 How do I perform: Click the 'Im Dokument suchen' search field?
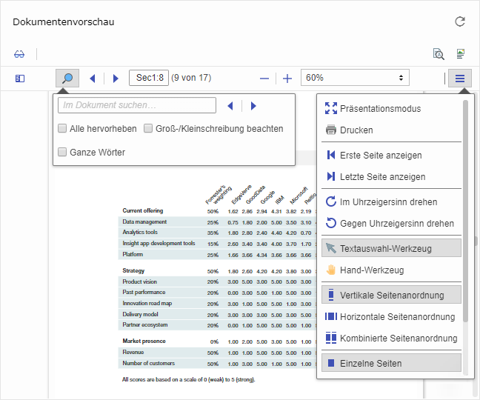(x=137, y=105)
